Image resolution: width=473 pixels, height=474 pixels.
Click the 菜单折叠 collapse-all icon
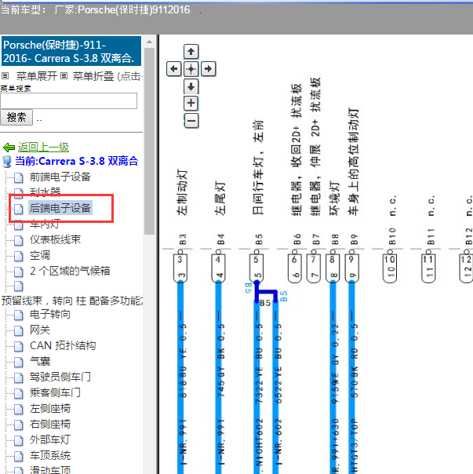pos(64,75)
